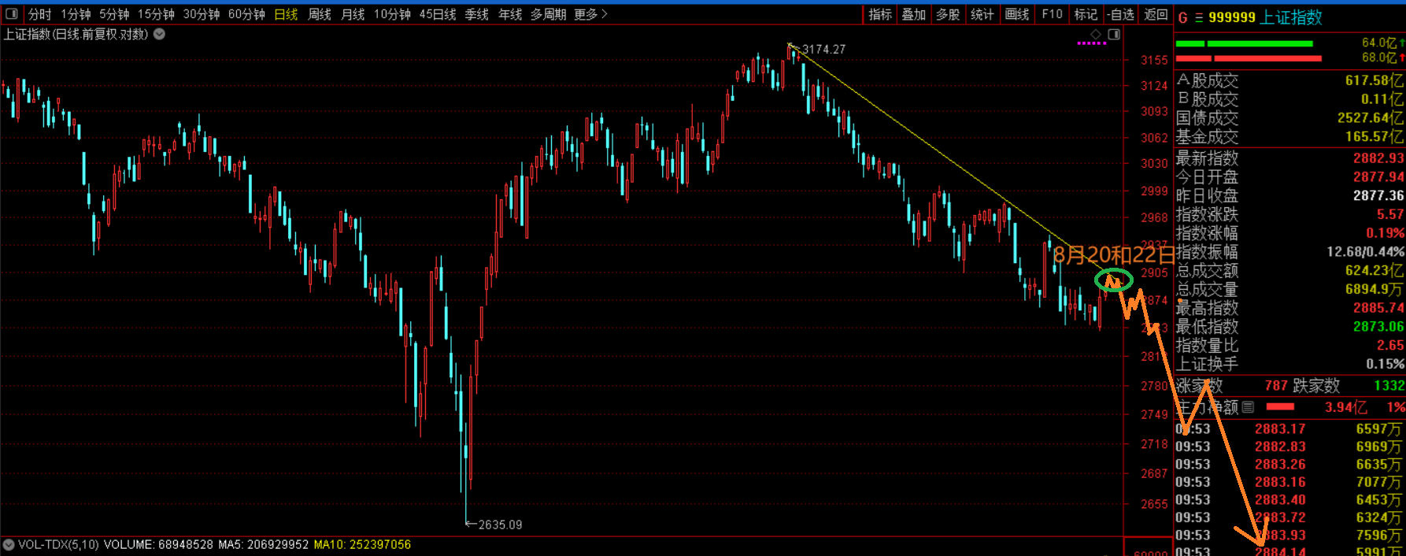Image resolution: width=1406 pixels, height=556 pixels.
Task: Open F10 company info
Action: pyautogui.click(x=1052, y=14)
